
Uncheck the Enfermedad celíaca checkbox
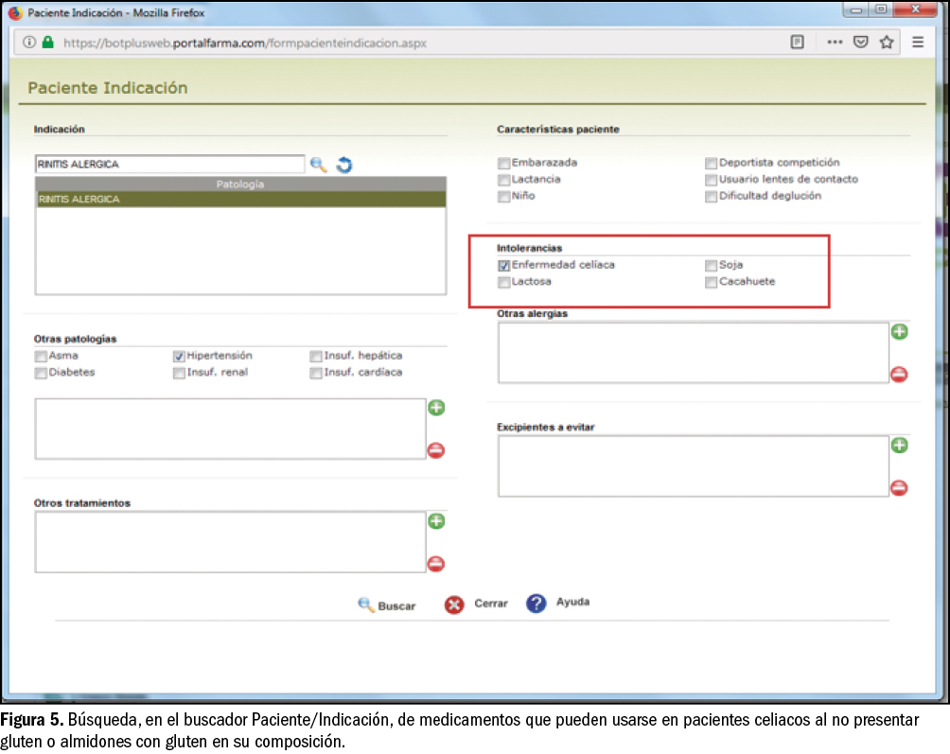504,266
